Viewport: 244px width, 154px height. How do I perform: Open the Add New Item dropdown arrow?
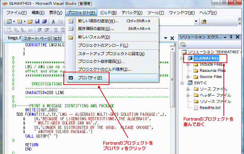[25, 22]
